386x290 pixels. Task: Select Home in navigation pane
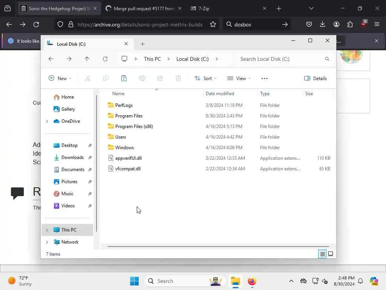(67, 97)
